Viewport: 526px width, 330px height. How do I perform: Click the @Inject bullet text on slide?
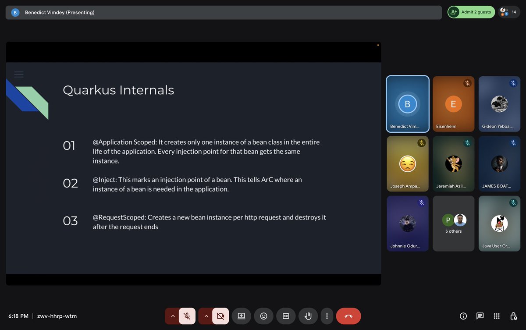[197, 185]
